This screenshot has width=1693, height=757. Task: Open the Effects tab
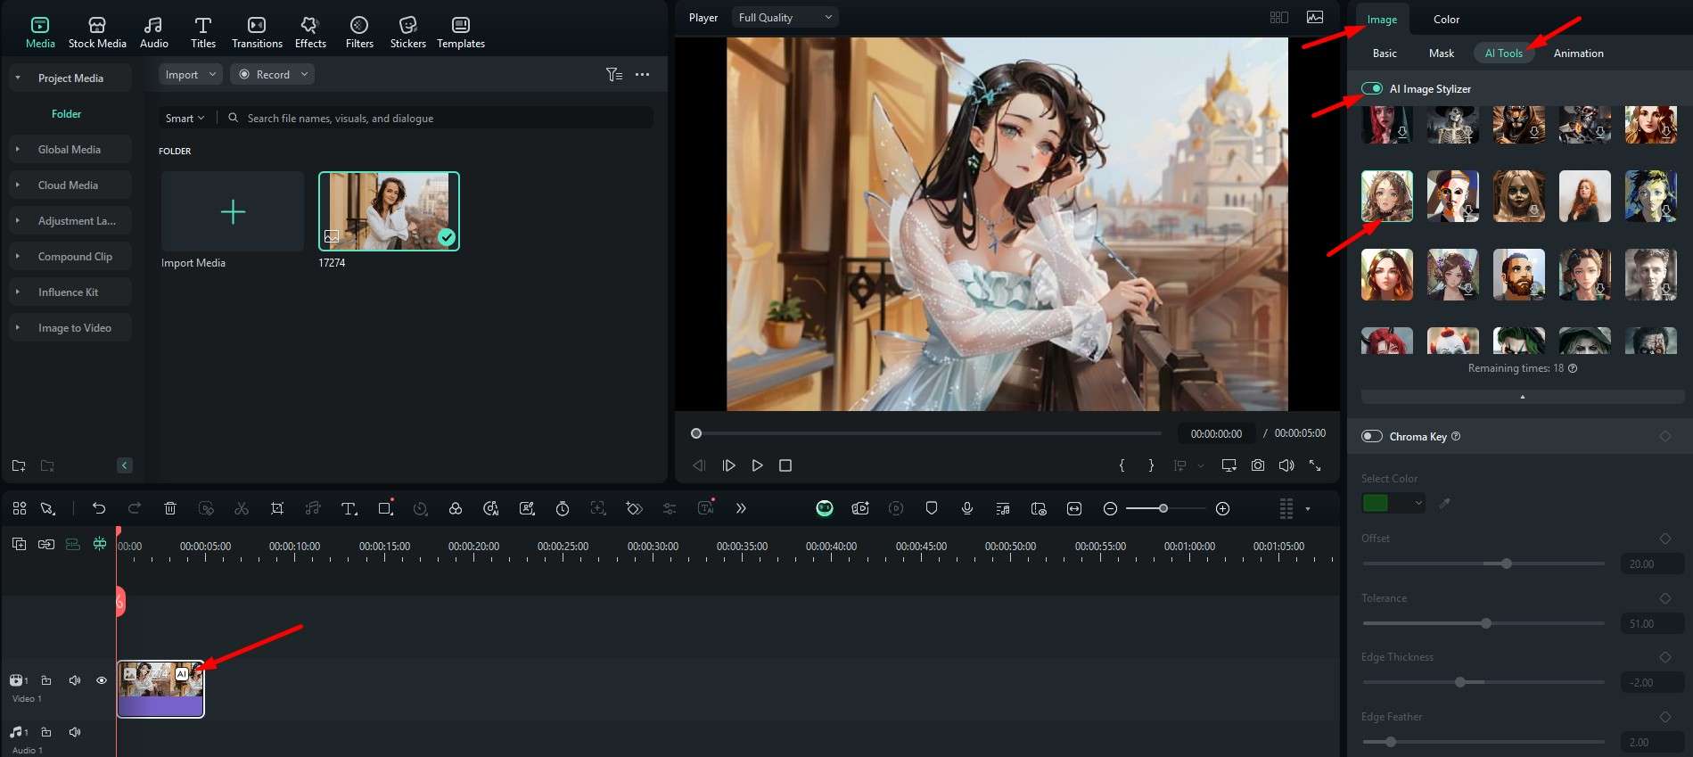pyautogui.click(x=310, y=32)
